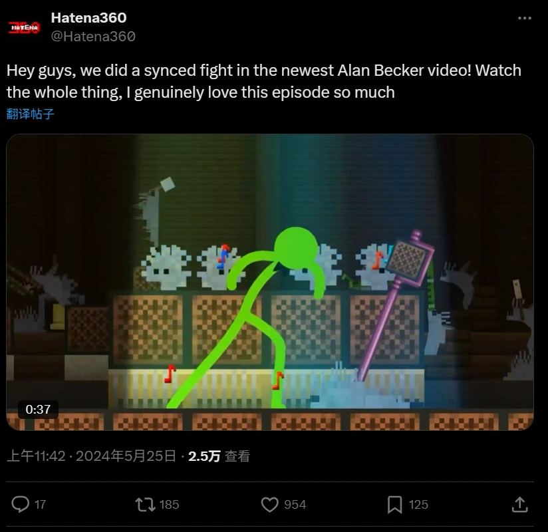View the 2.5万 查看 analytics
548x532 pixels.
pos(219,456)
